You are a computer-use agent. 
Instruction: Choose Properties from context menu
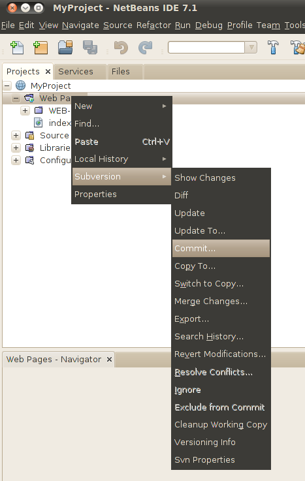pos(121,194)
